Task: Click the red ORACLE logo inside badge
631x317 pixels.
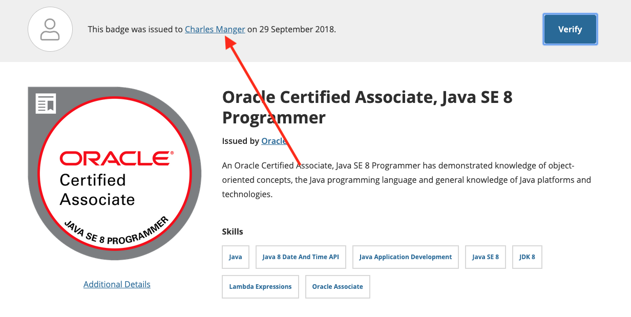Action: (116, 158)
